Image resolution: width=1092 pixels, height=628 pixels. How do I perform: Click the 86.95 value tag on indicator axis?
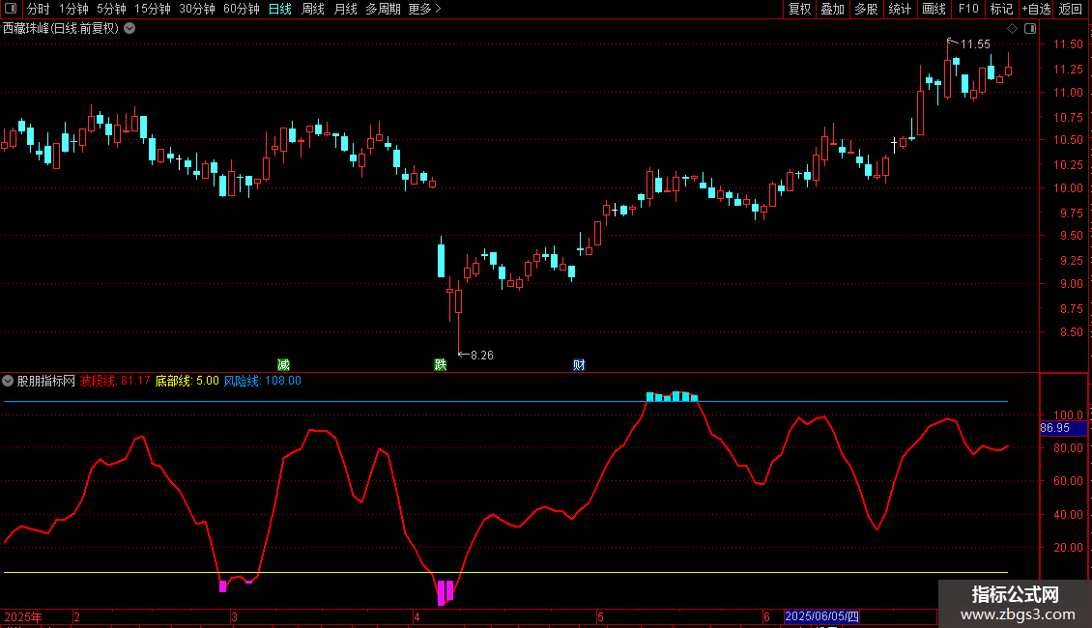pos(1061,428)
